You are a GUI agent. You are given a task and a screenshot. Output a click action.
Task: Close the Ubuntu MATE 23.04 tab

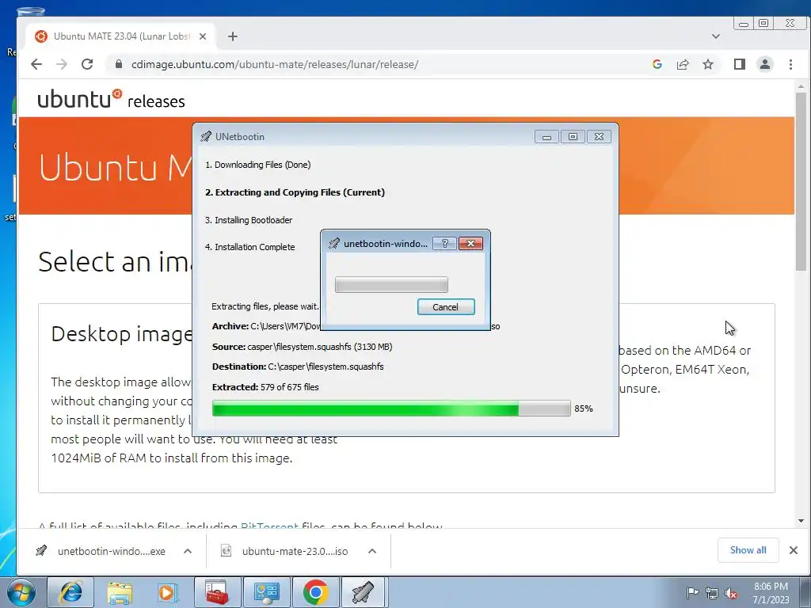tap(203, 36)
